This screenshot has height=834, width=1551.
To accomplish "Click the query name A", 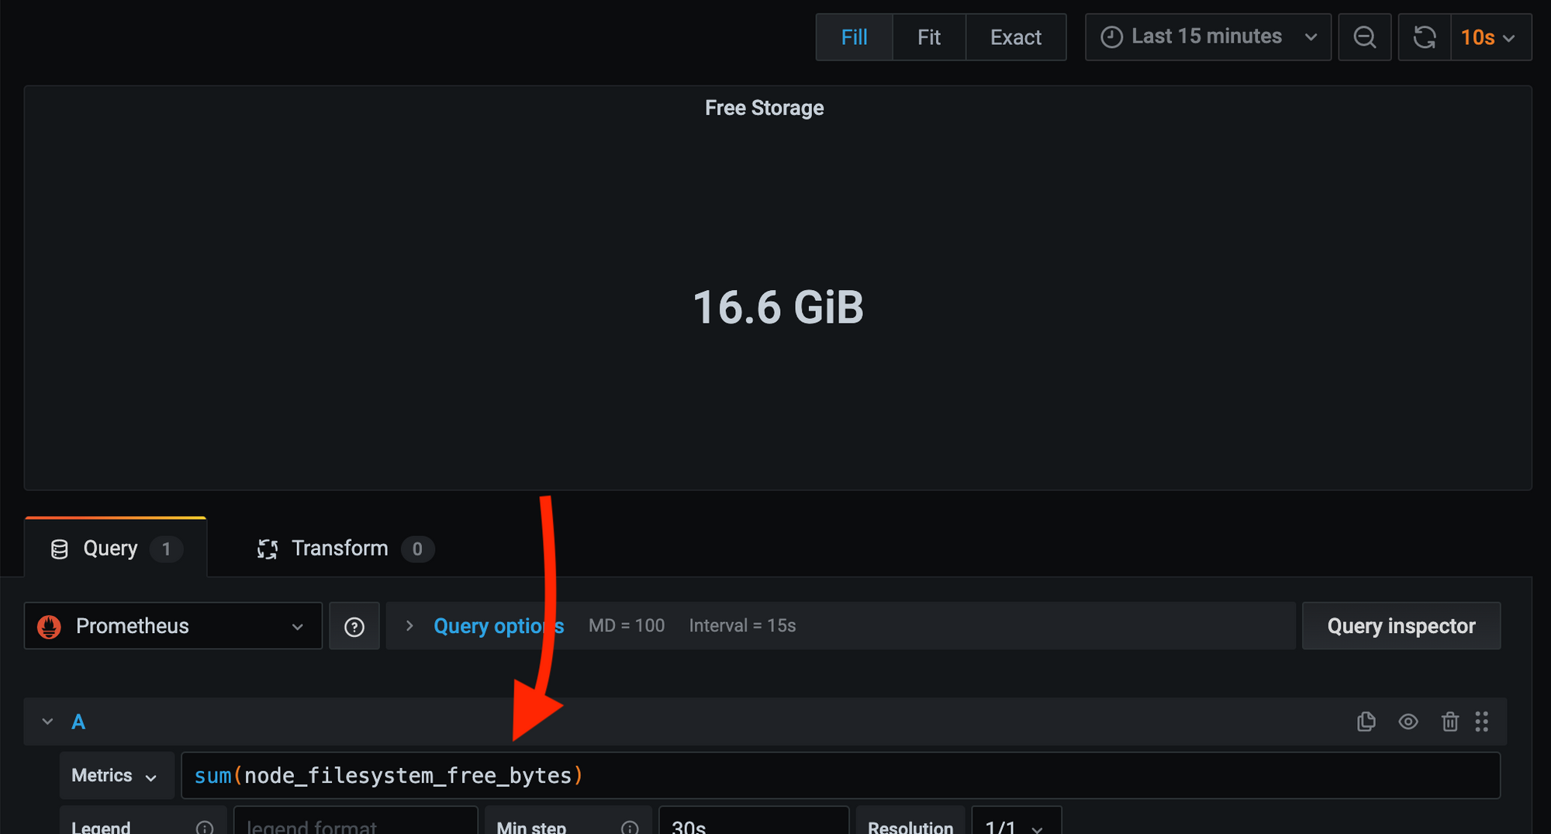I will 78,722.
